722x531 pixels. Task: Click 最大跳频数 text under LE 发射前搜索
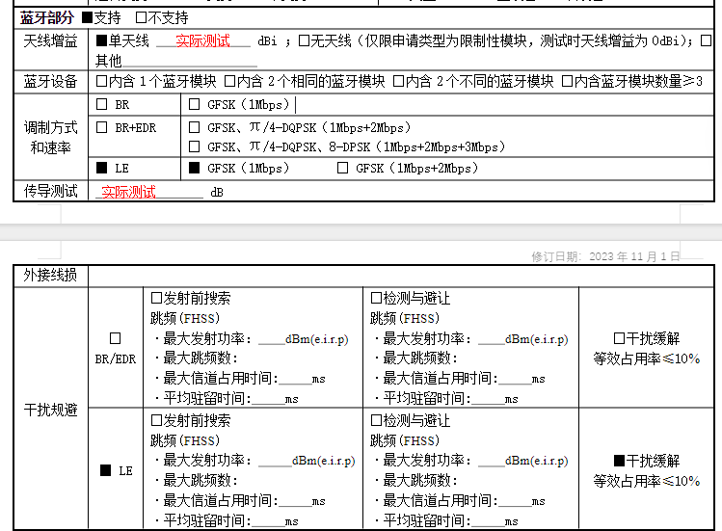coord(200,481)
